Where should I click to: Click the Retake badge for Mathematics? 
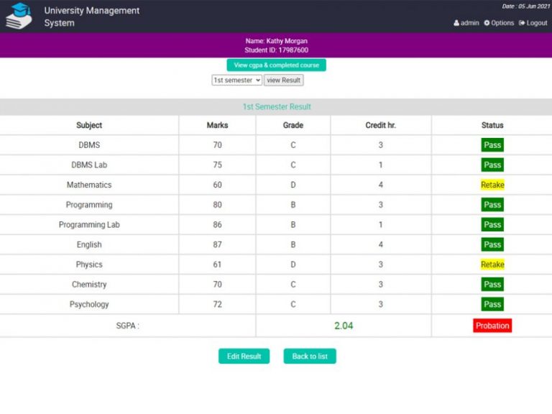click(492, 185)
